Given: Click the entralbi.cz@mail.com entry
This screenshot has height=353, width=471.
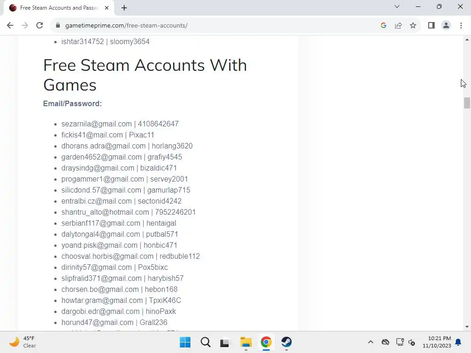Looking at the screenshot, I should click(121, 201).
